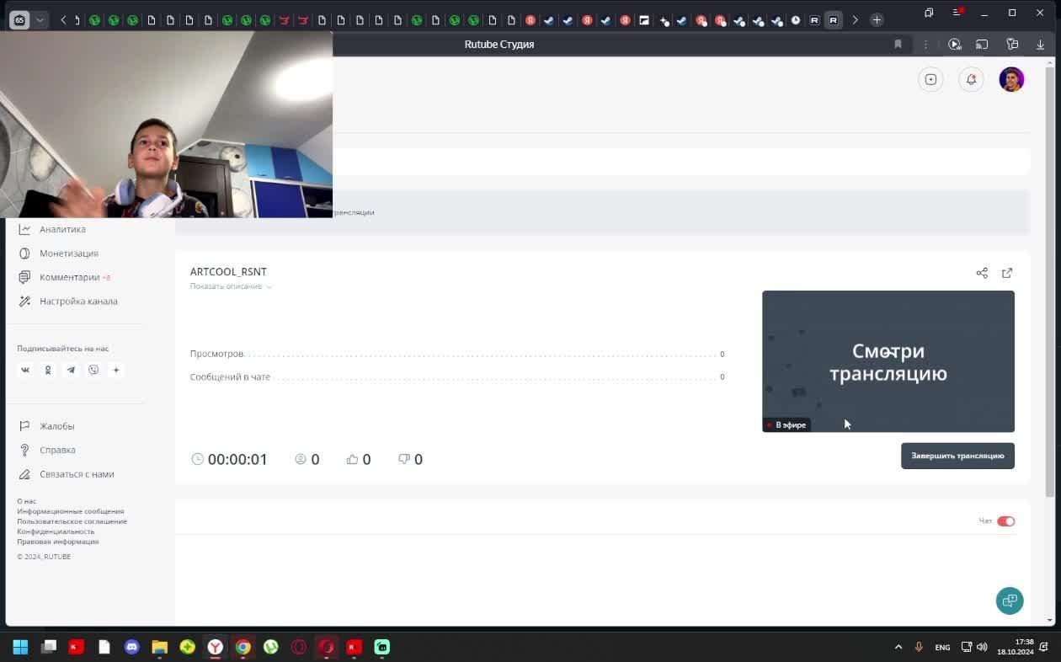
Task: Open Правовая информация link
Action: coord(58,542)
